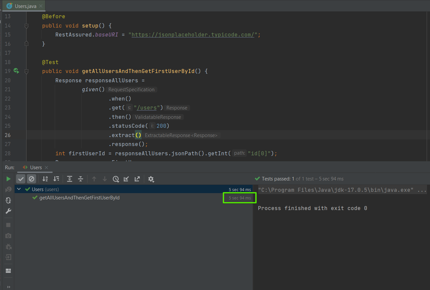This screenshot has height=290, width=430.
Task: Open test runner settings gear dropdown
Action: pos(151,179)
